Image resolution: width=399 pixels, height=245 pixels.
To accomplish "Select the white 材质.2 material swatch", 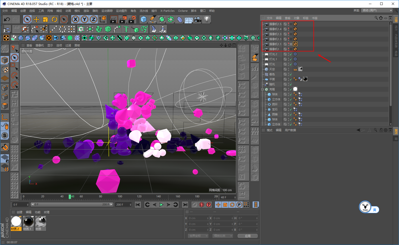I will point(16,222).
